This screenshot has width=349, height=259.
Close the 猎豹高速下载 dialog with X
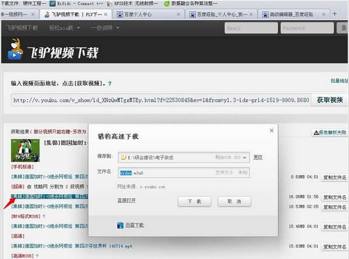tap(271, 131)
